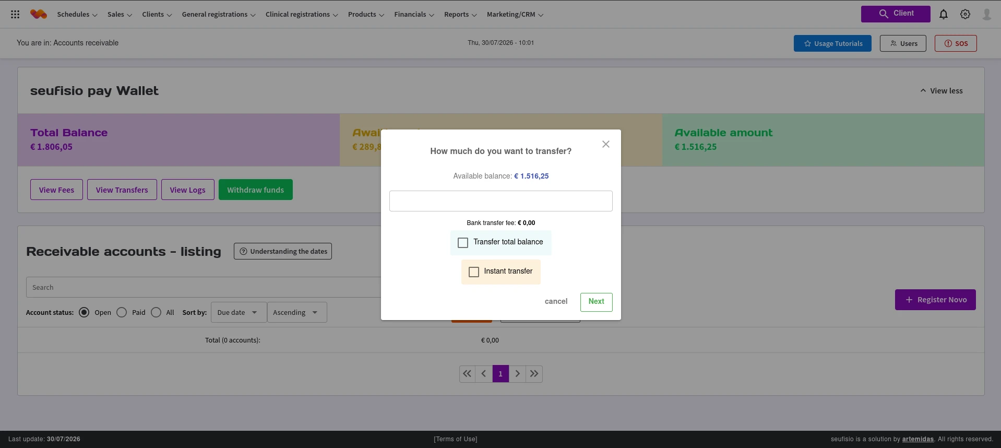This screenshot has height=448, width=1001.
Task: Click Next in transfer dialog
Action: tap(597, 302)
